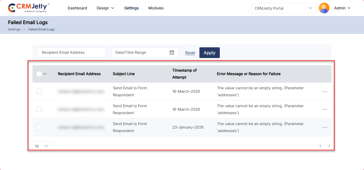Navigate to the Dashboard menu item

tap(77, 8)
